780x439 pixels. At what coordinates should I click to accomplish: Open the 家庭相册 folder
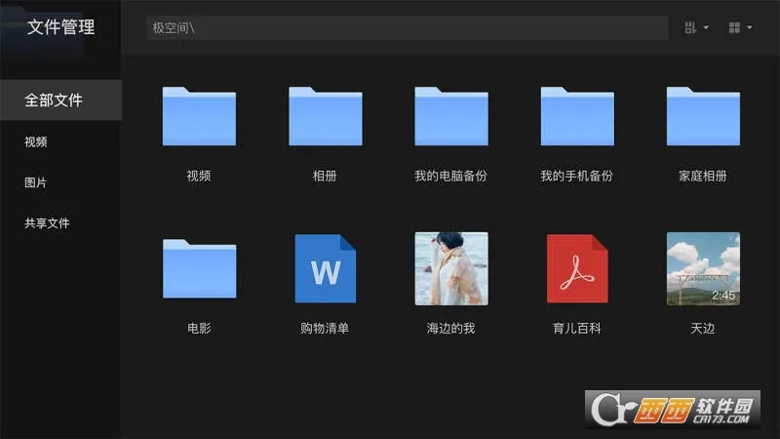click(703, 116)
